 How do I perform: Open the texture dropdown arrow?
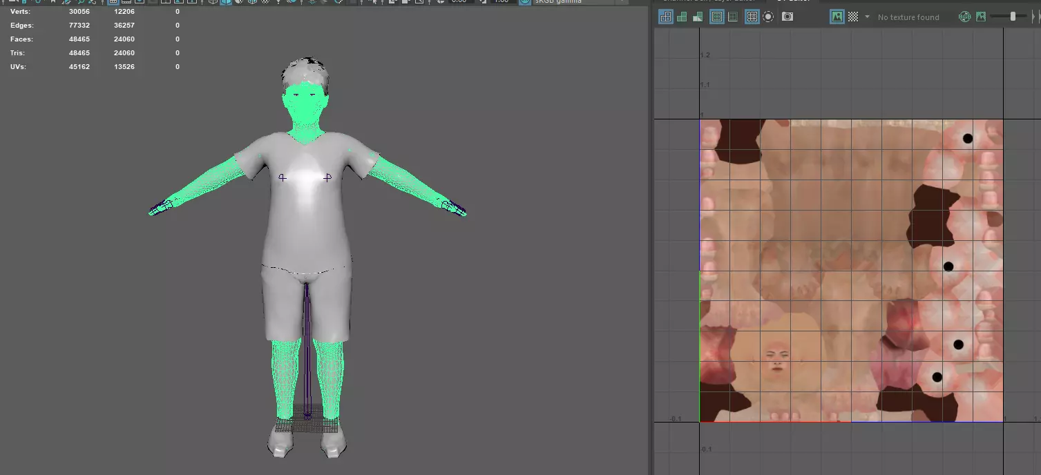(x=867, y=17)
